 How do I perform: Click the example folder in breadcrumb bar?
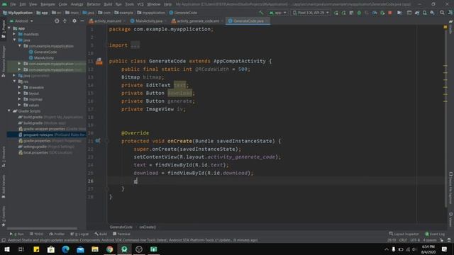coord(123,13)
